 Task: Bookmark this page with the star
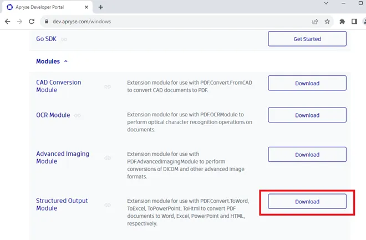click(x=327, y=22)
